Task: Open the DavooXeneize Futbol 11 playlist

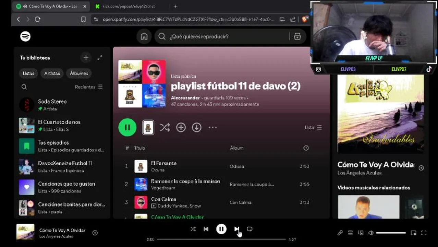Action: [62, 166]
